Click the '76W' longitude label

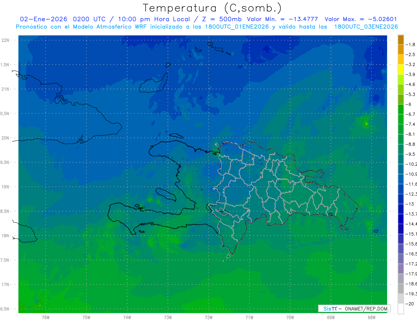pyautogui.click(x=46, y=317)
